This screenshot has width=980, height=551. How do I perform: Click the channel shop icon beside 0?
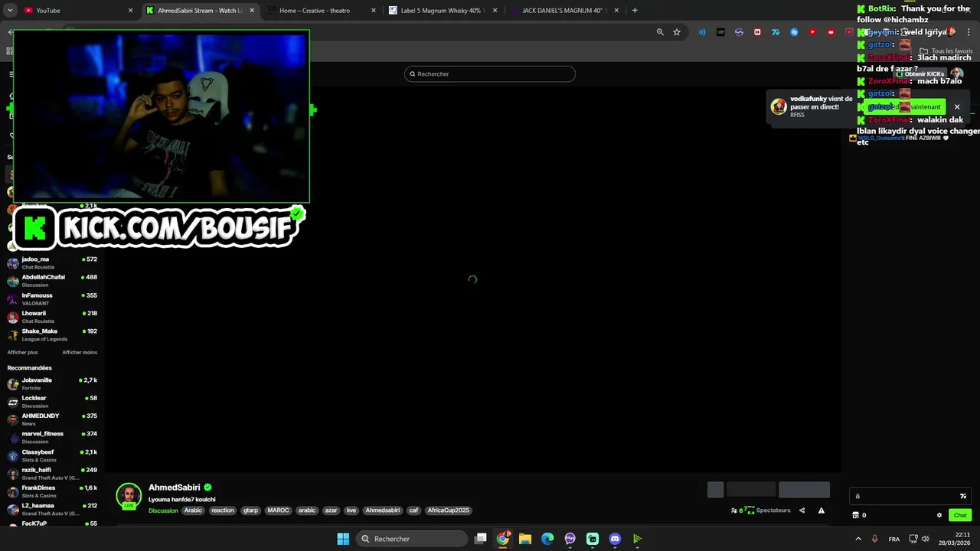(855, 515)
